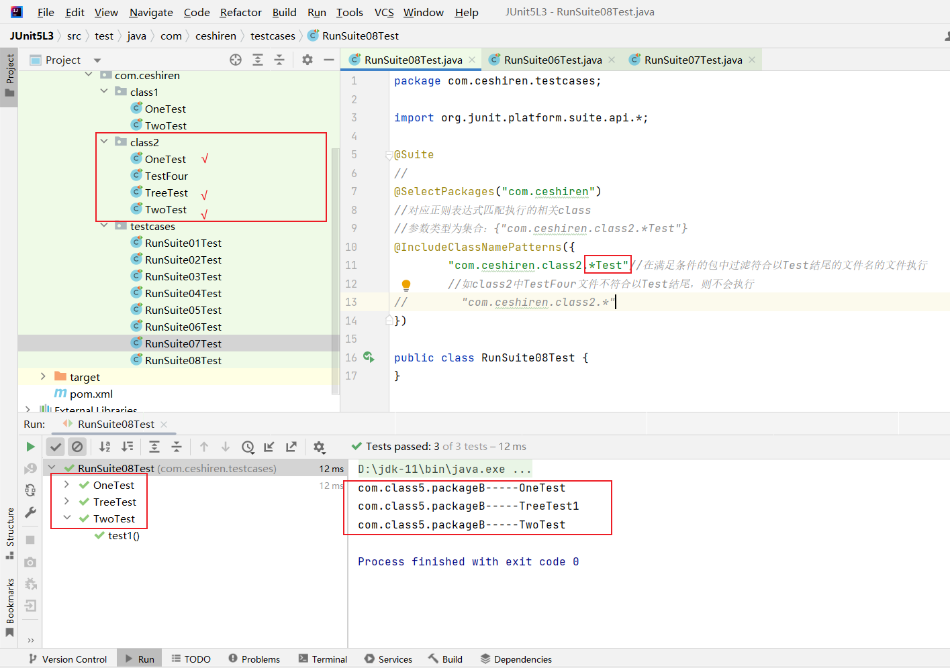950x668 pixels.
Task: Toggle Show Passed tests checkmark button
Action: pos(56,447)
